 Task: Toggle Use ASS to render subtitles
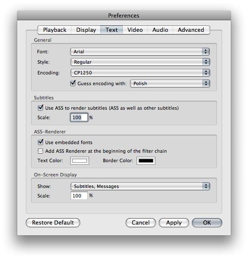40,108
